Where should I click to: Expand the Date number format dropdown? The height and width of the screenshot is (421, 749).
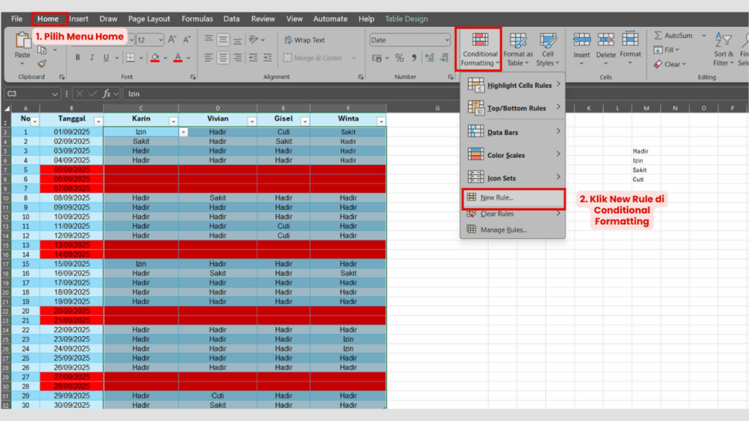(x=447, y=40)
